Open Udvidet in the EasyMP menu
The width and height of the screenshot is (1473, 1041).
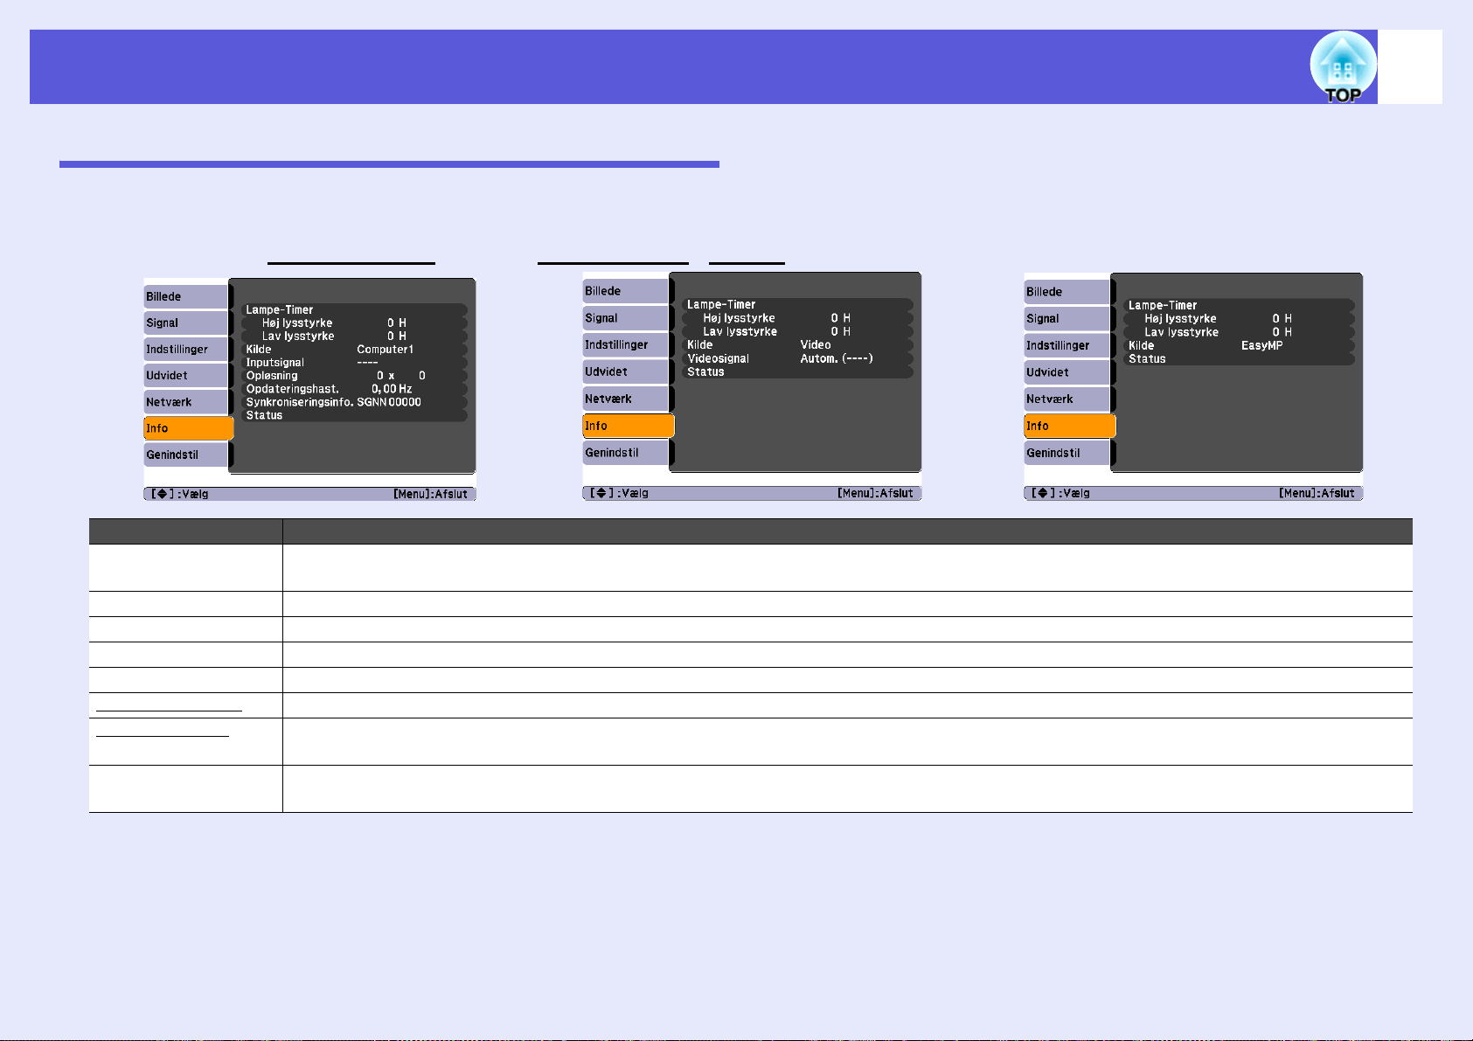coord(1067,372)
